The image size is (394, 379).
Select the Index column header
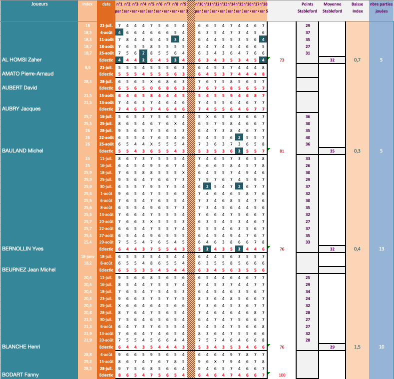[x=87, y=4]
